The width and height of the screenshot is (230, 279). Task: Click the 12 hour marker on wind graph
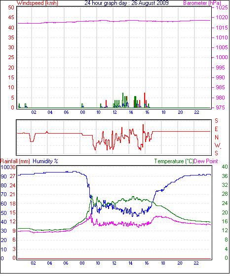coord(115,112)
